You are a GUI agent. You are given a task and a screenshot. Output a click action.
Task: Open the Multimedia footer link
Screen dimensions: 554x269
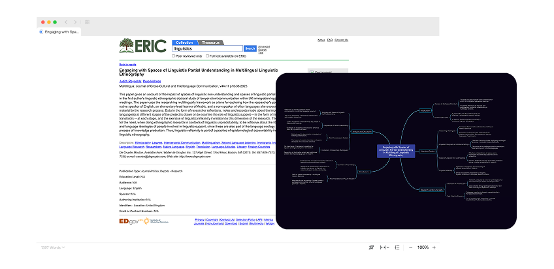(x=257, y=223)
